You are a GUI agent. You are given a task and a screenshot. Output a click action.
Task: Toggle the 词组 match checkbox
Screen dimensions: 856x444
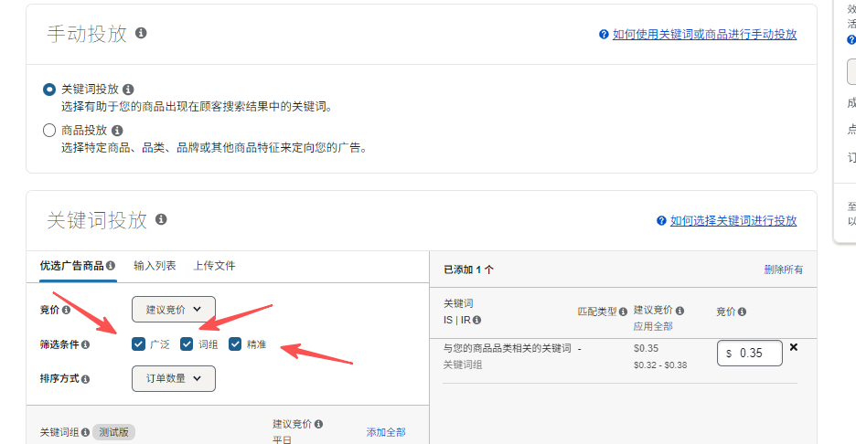187,344
